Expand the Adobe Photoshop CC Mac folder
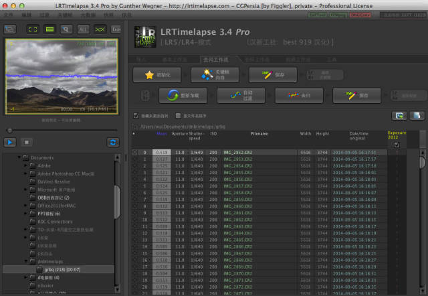 25,173
